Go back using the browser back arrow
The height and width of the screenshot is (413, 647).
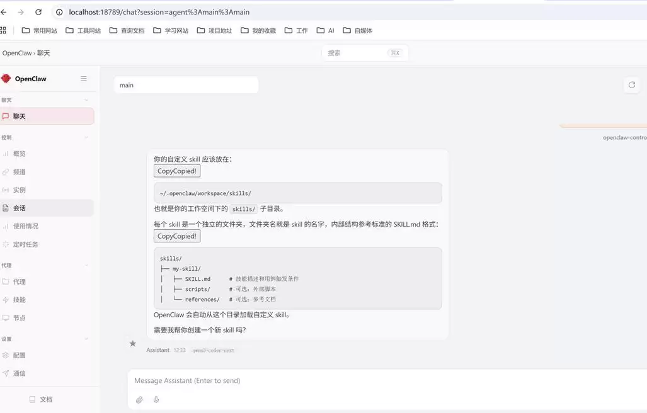coord(4,12)
